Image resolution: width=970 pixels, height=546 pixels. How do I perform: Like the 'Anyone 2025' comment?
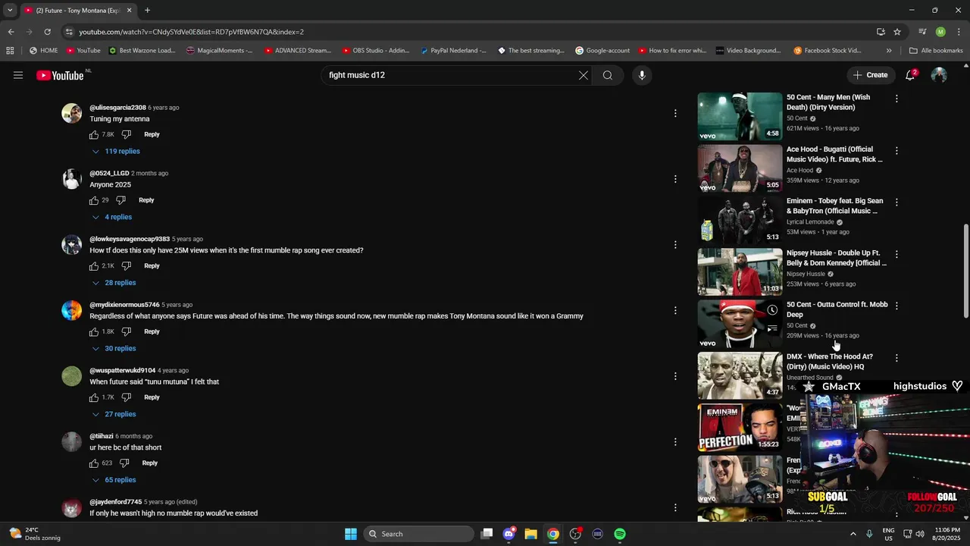coord(94,200)
